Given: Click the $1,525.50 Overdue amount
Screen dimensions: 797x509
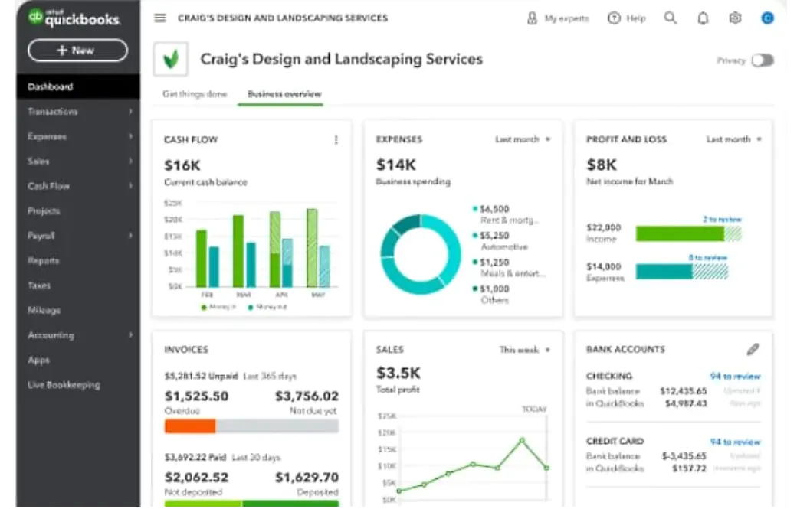Looking at the screenshot, I should pyautogui.click(x=196, y=396).
